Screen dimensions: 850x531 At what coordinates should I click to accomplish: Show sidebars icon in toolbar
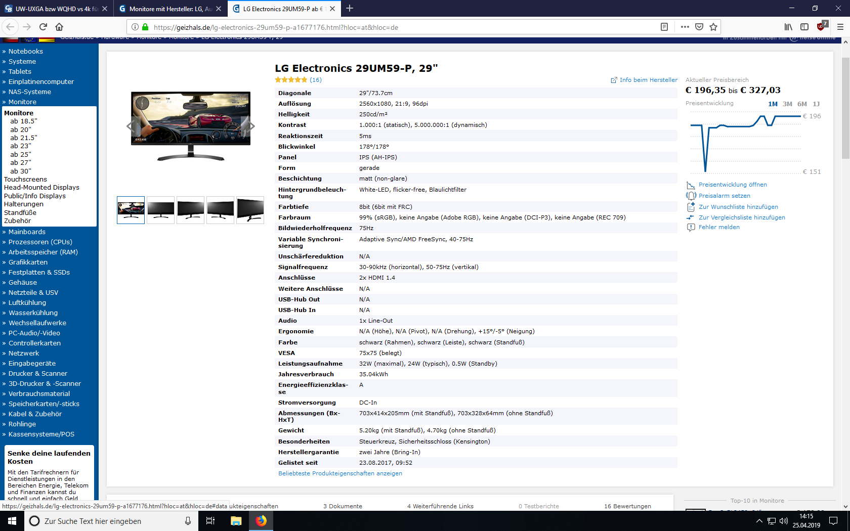pos(804,27)
